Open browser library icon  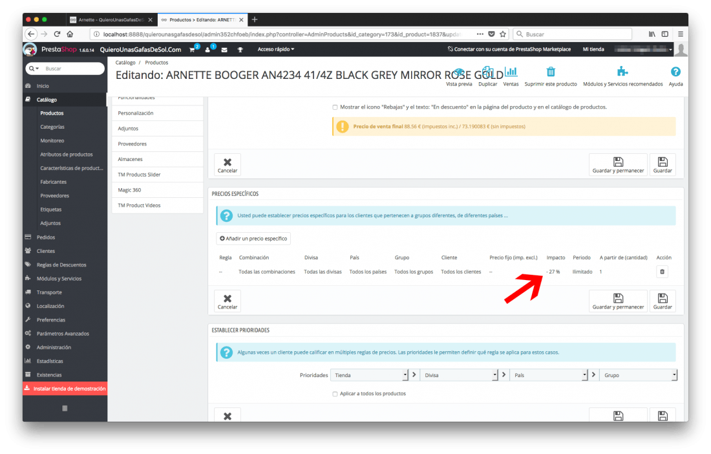click(x=652, y=34)
